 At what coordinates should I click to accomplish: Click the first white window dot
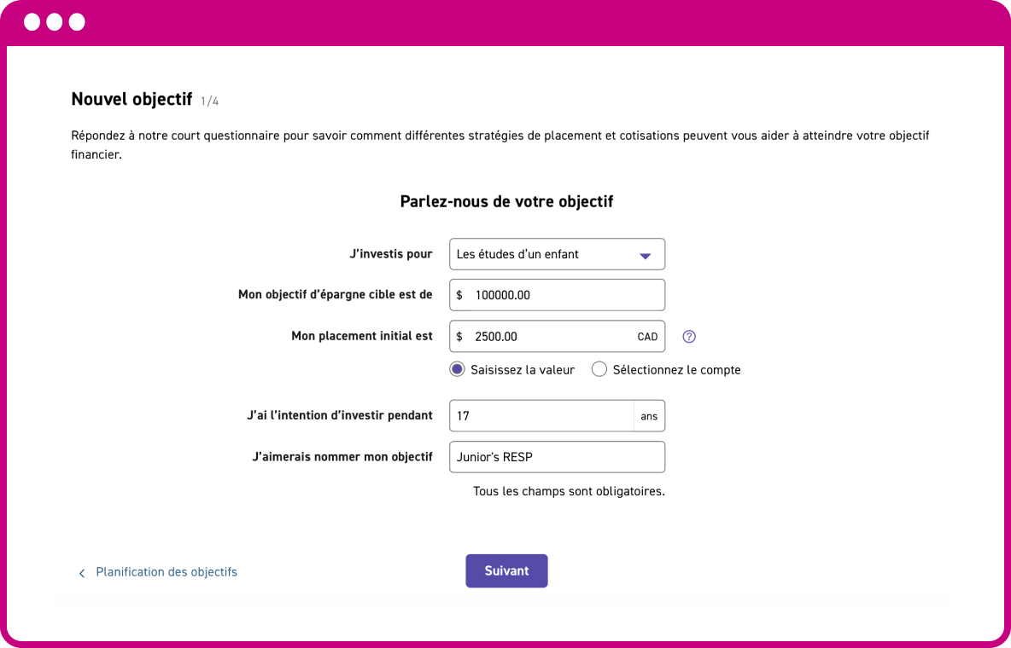(32, 22)
